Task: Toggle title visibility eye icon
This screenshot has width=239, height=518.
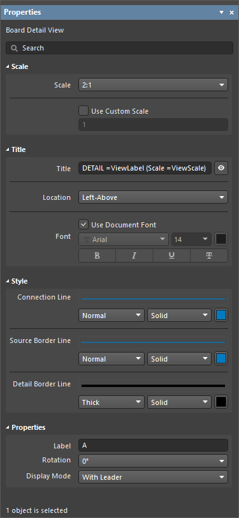Action: click(x=221, y=168)
